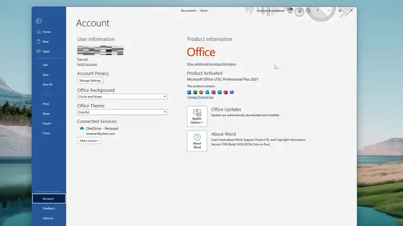
Task: Click the OneDrive account email text
Action: tap(101, 134)
